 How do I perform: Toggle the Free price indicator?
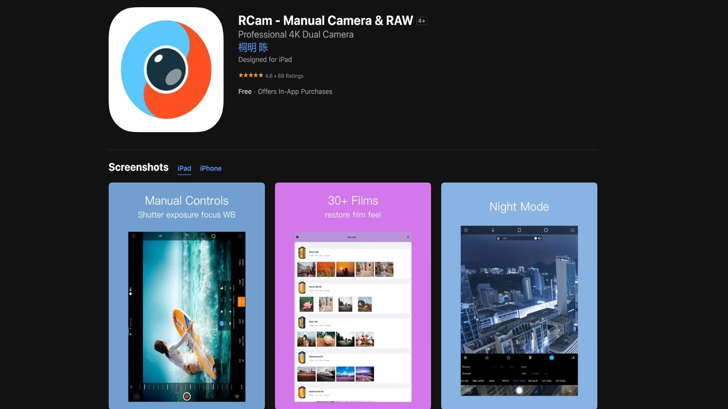(x=245, y=91)
